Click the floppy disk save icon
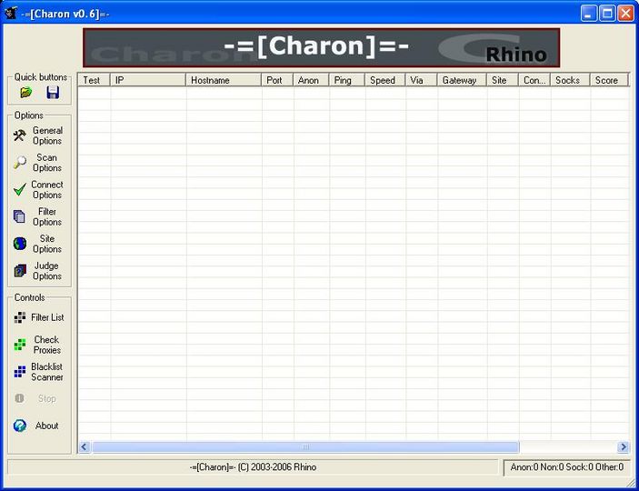Image resolution: width=639 pixels, height=491 pixels. point(53,93)
